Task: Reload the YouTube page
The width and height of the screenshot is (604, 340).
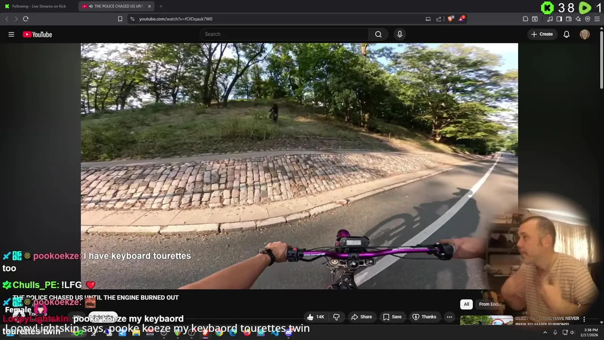Action: [x=25, y=19]
